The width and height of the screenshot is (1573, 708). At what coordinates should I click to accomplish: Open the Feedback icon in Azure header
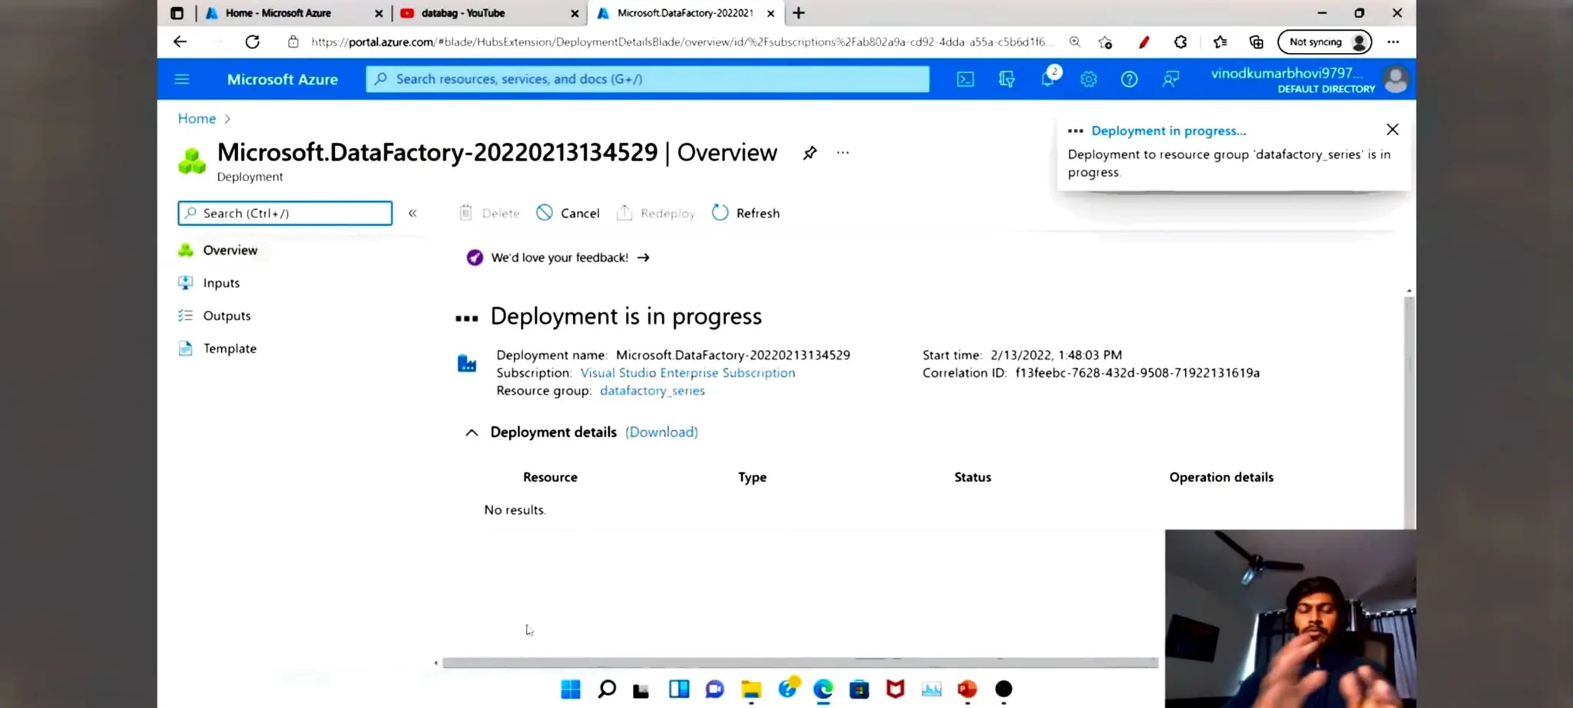[x=1171, y=79]
